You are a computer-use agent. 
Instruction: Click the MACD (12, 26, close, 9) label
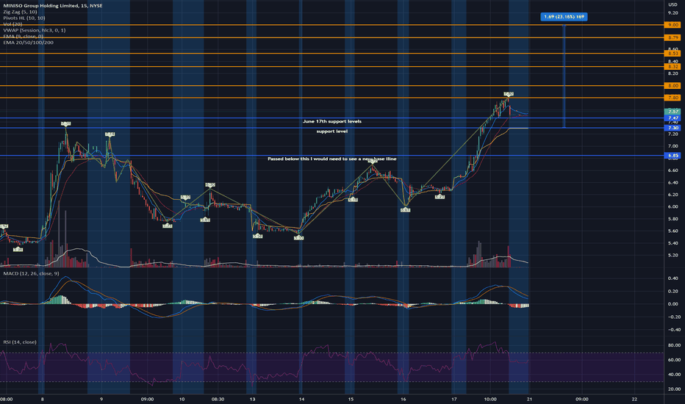pos(31,273)
